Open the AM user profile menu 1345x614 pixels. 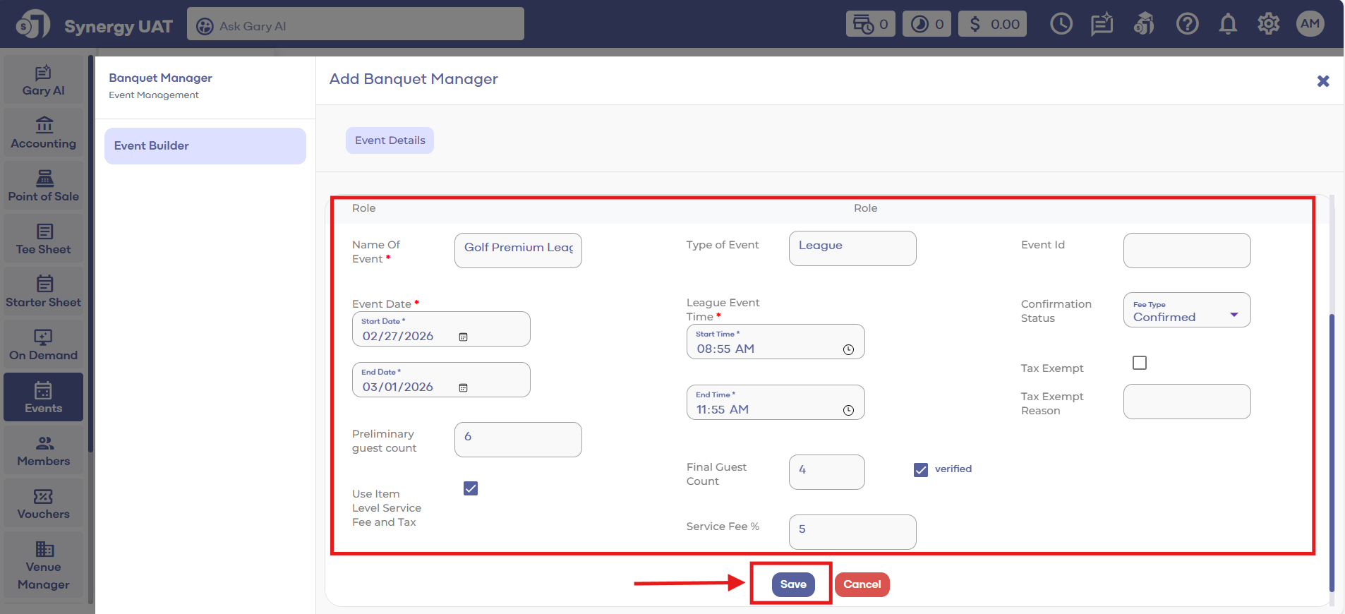(x=1310, y=24)
